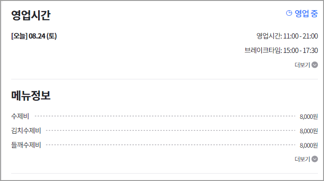Image resolution: width=324 pixels, height=181 pixels.
Task: Expand business hours via the gray chevron icon
Action: click(315, 65)
